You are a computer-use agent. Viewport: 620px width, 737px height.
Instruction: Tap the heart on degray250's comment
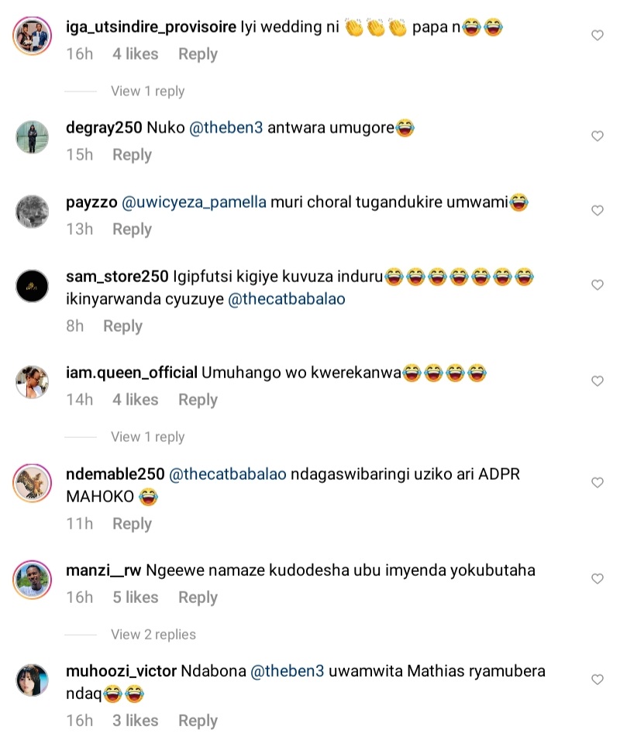point(597,136)
